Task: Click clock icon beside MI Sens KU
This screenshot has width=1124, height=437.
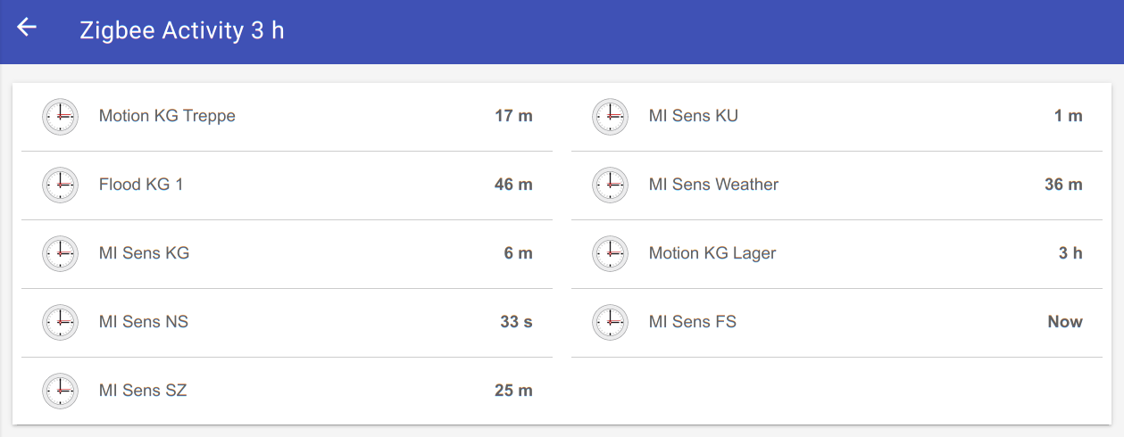Action: 611,117
